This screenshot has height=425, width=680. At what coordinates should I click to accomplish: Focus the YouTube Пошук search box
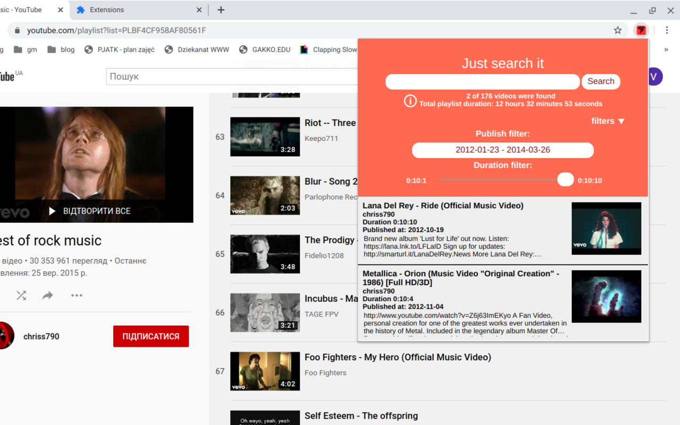click(x=232, y=76)
